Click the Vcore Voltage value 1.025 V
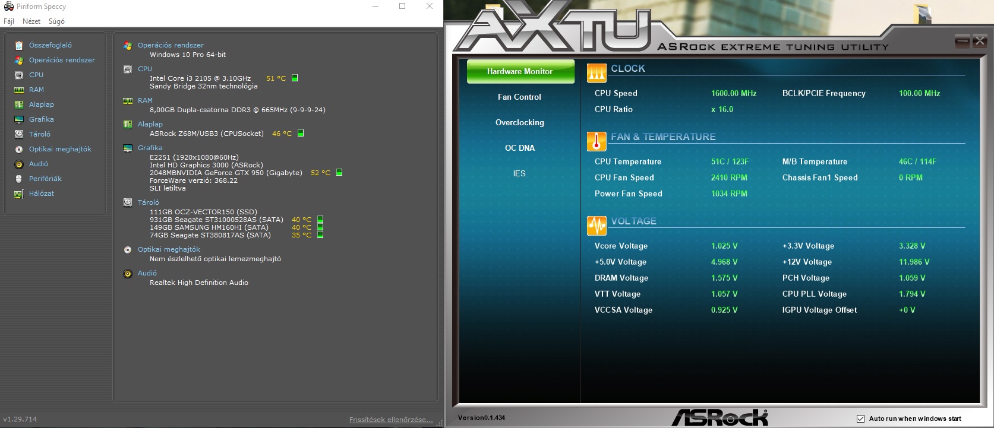994x428 pixels. (x=724, y=246)
